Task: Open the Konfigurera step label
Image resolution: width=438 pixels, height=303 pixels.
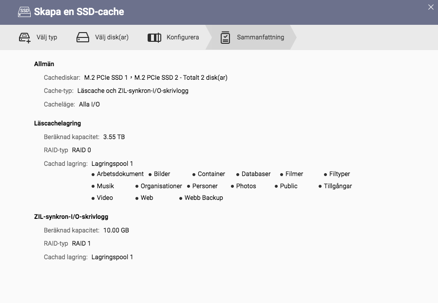Action: (x=183, y=37)
